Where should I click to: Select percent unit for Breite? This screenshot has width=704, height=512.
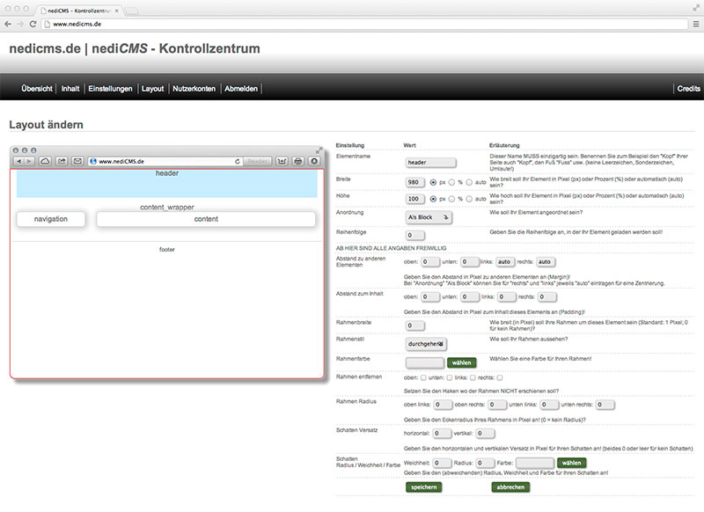[451, 183]
